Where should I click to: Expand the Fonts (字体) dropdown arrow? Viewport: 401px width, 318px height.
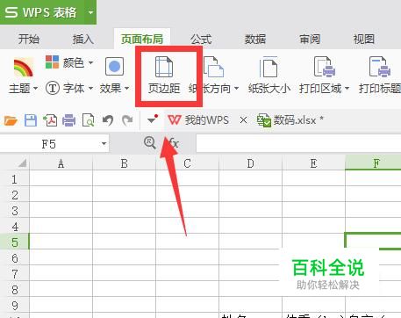[90, 88]
